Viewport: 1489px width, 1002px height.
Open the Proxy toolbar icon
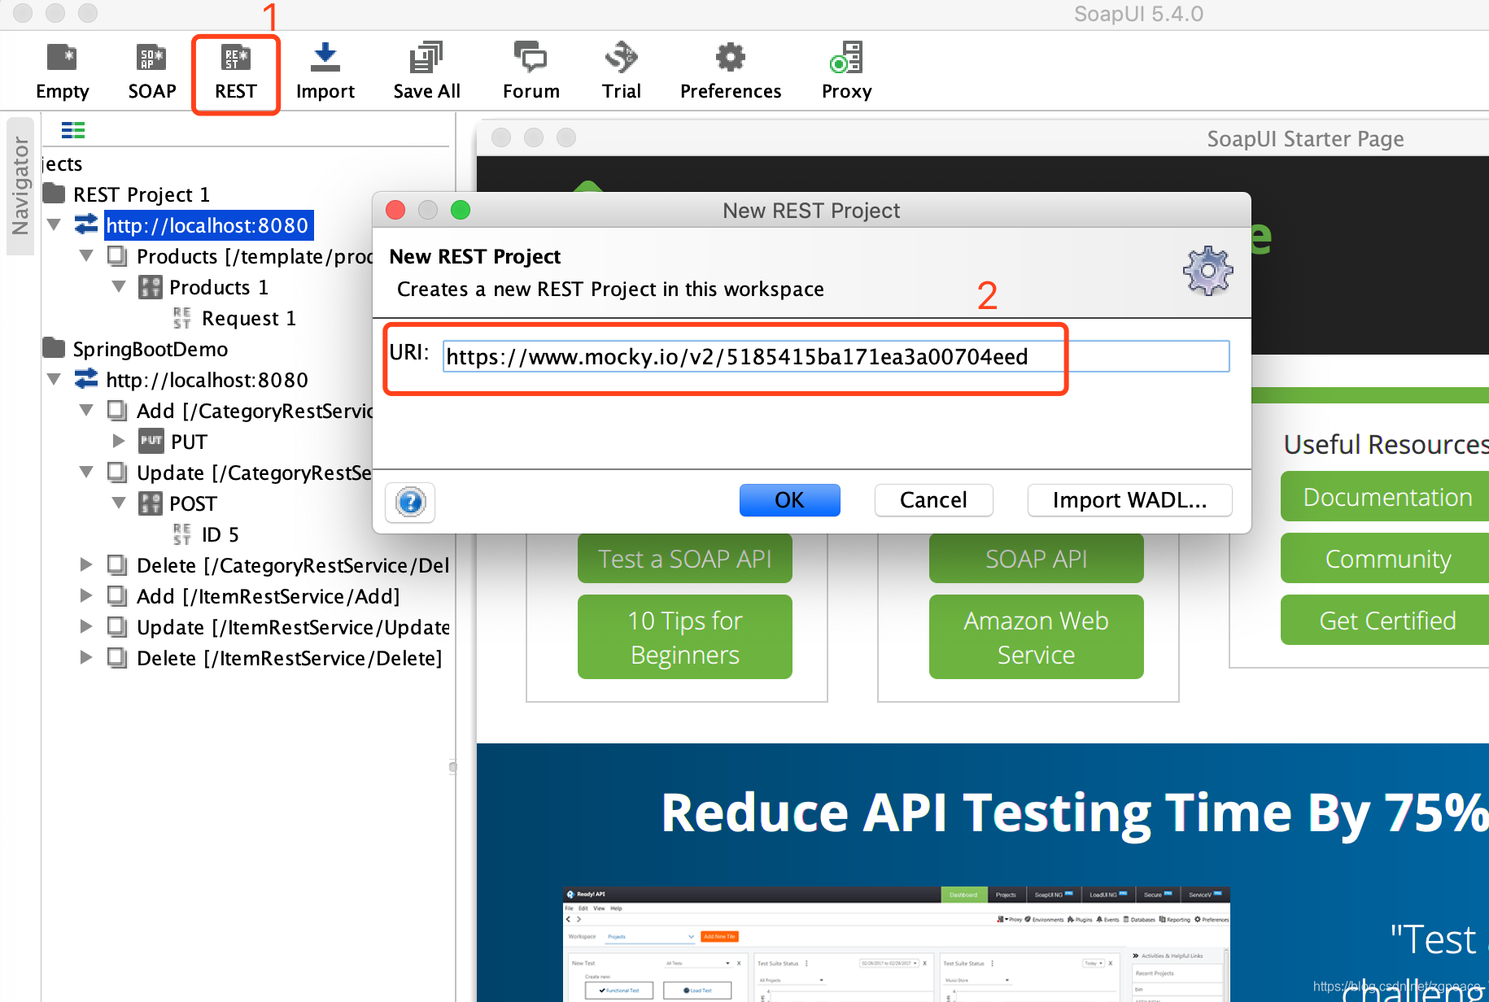click(846, 72)
